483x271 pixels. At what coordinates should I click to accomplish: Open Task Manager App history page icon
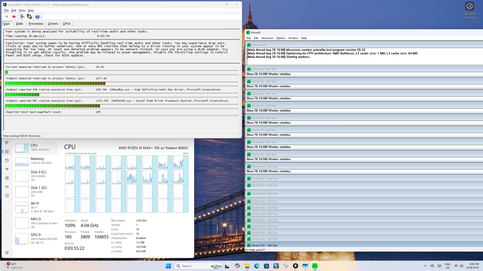point(7,160)
